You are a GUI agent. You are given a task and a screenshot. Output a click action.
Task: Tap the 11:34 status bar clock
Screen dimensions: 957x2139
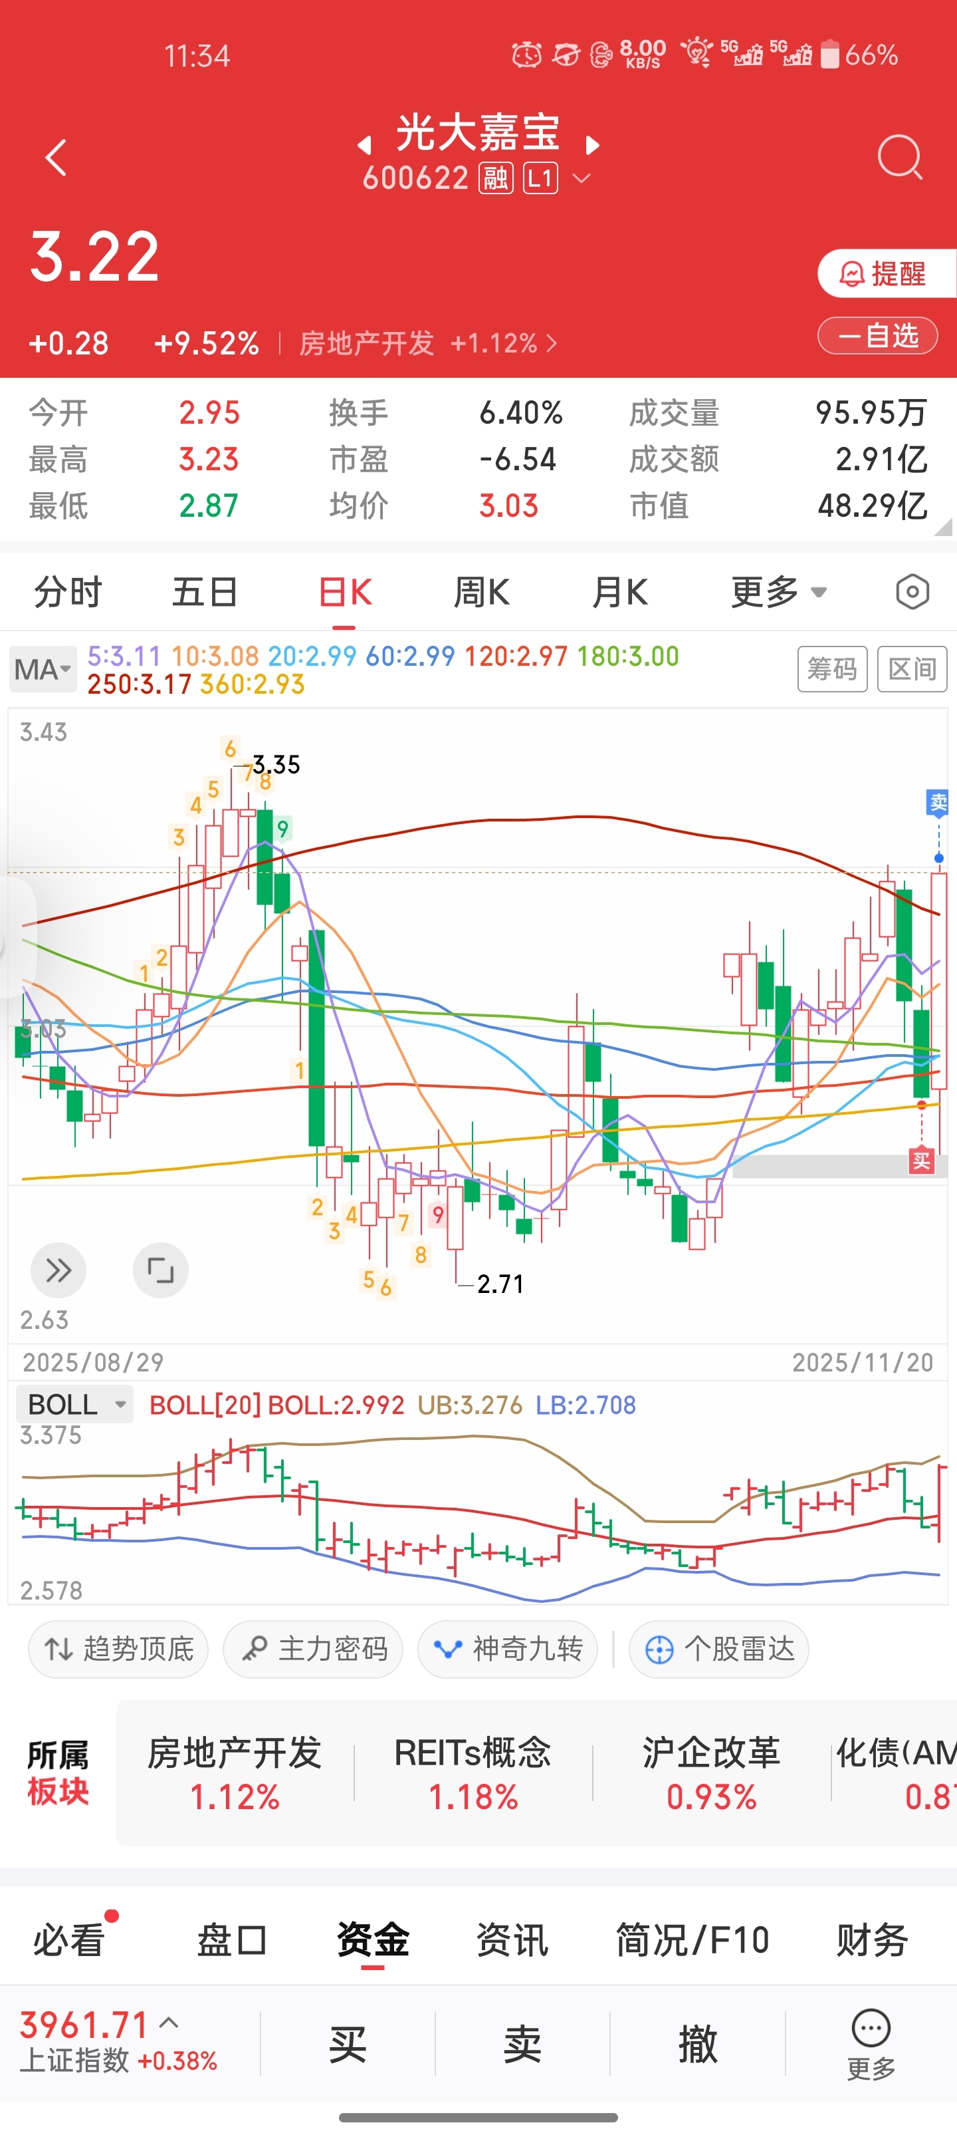(197, 56)
